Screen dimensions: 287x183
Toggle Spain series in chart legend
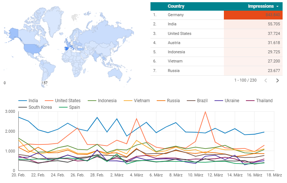tap(70, 107)
